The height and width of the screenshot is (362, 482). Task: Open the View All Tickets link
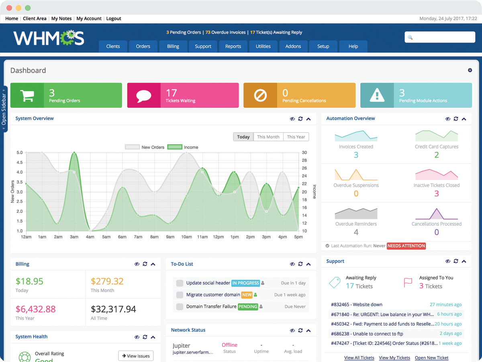[x=359, y=358]
